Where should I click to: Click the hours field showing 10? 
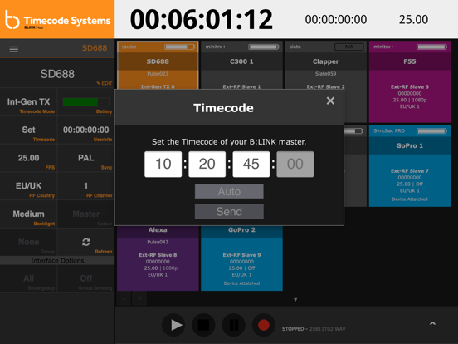163,164
